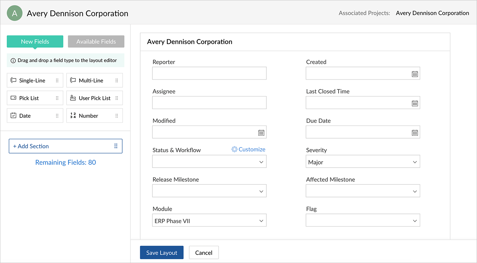Open the Due Date calendar icon

coord(415,133)
